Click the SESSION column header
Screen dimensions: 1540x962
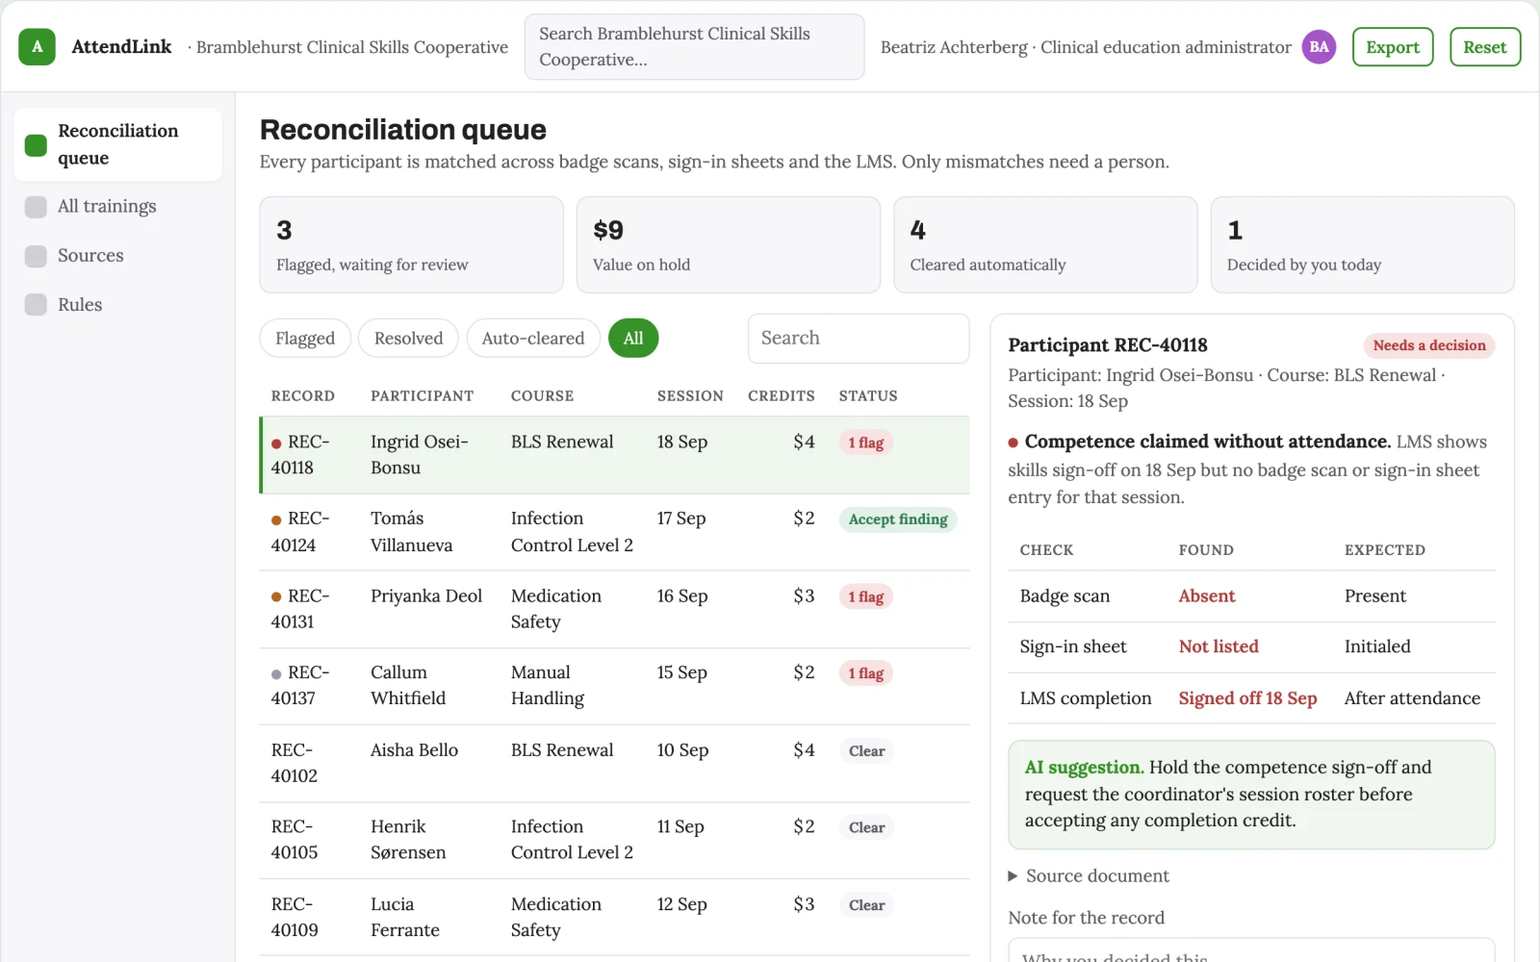pyautogui.click(x=690, y=396)
